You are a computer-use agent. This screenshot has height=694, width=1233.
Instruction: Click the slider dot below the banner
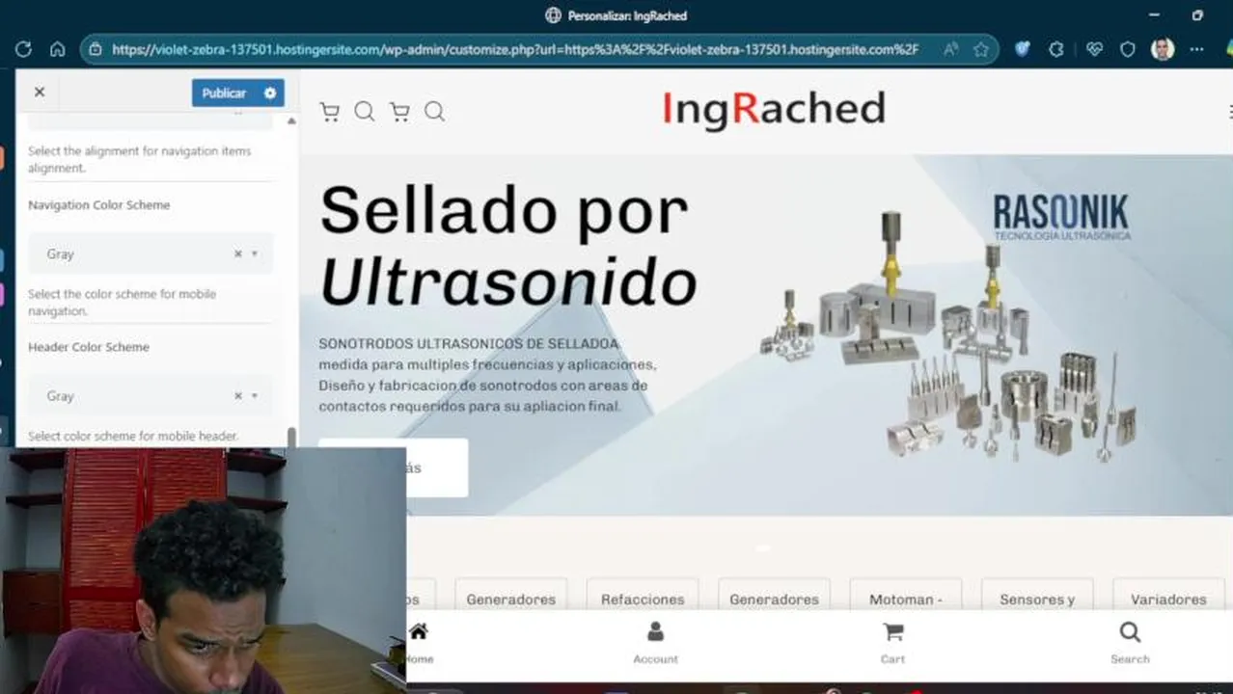tap(762, 547)
